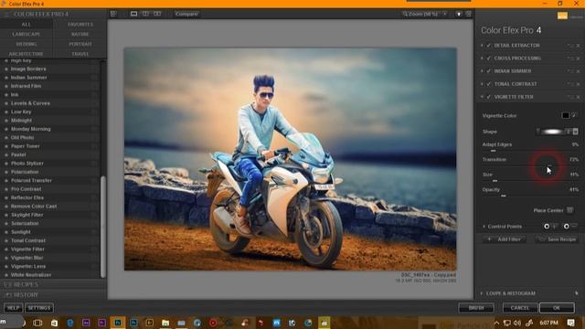Toggle the Vignette Filter checkbox
The image size is (585, 329).
(x=489, y=97)
